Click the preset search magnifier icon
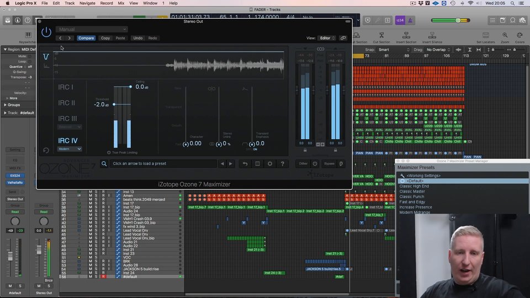 [x=104, y=163]
